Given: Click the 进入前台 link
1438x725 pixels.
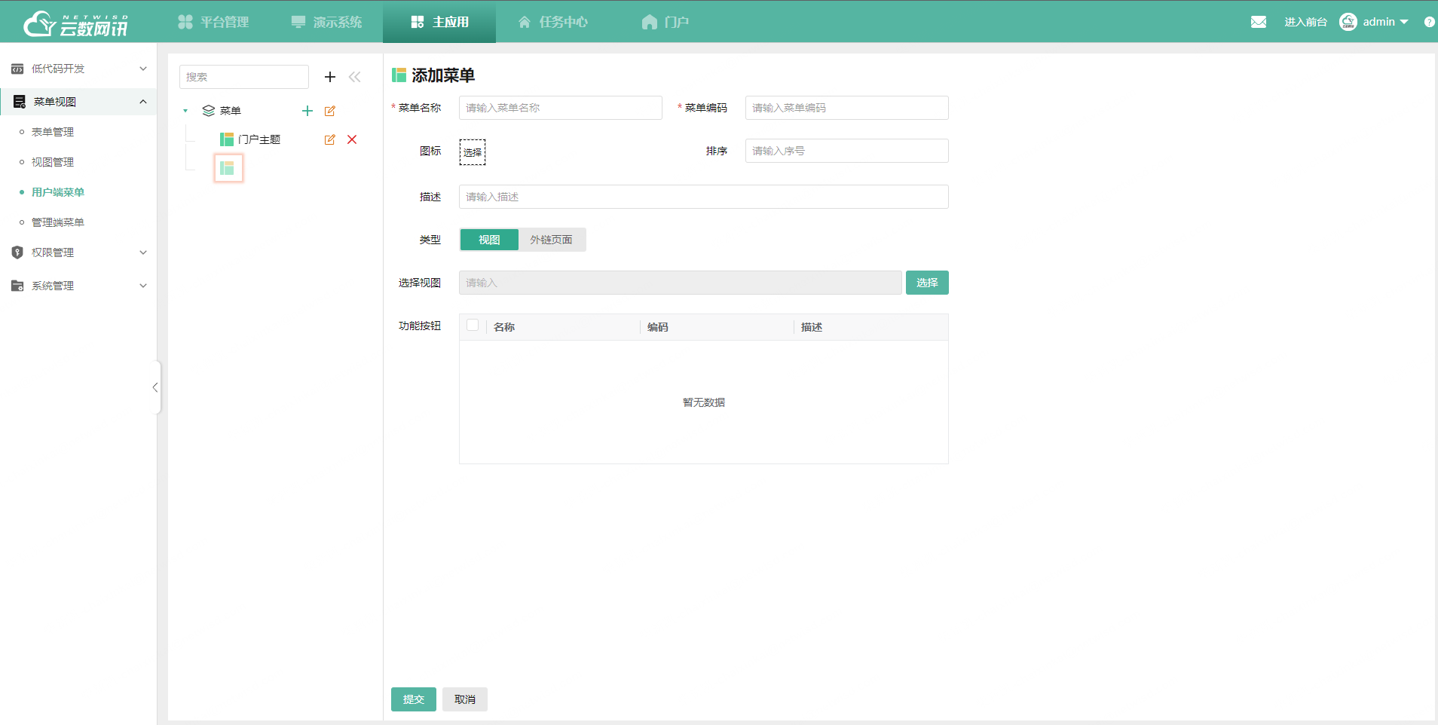Looking at the screenshot, I should click(x=1306, y=21).
